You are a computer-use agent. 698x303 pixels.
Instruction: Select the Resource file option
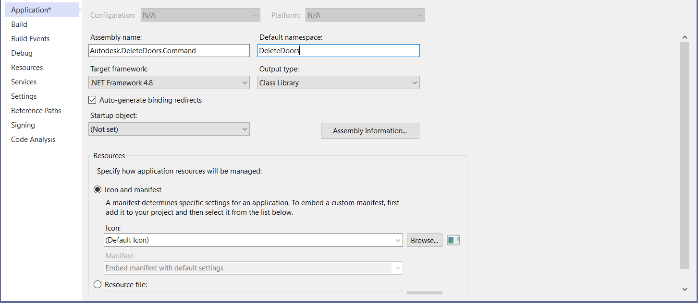(98, 284)
